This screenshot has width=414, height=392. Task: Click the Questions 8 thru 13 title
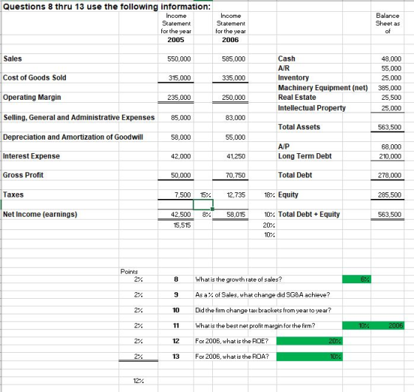[x=106, y=7]
